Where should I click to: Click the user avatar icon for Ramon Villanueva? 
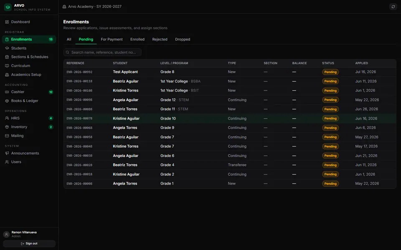[6, 234]
